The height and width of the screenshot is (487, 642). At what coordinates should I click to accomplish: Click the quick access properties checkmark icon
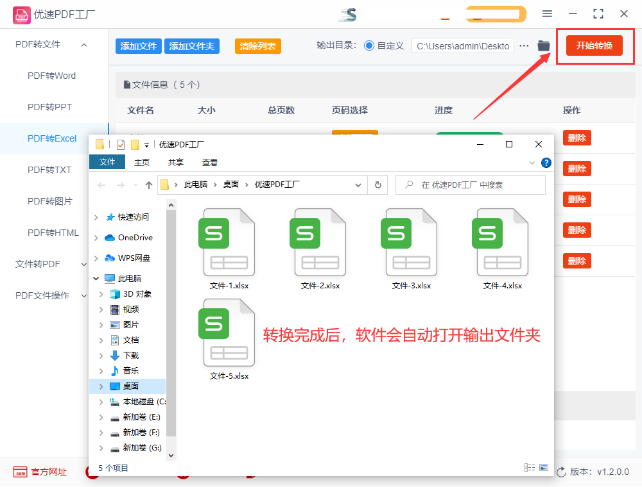pyautogui.click(x=121, y=145)
